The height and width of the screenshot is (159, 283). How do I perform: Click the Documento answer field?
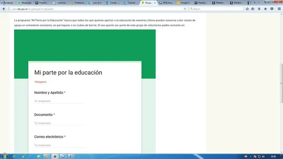tap(59, 123)
